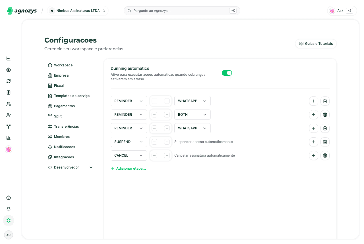
Task: Open the SUSPEND action dropdown
Action: pos(129,142)
